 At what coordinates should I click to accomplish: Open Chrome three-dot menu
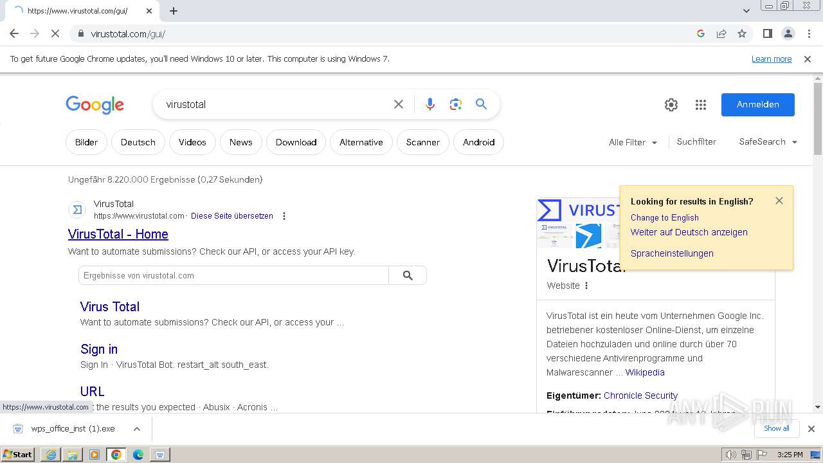pos(809,33)
